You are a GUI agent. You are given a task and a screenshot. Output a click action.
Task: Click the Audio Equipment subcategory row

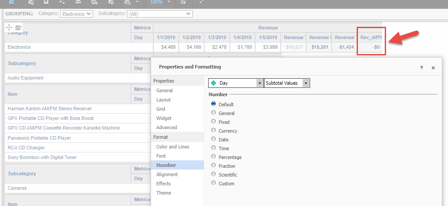click(x=78, y=78)
